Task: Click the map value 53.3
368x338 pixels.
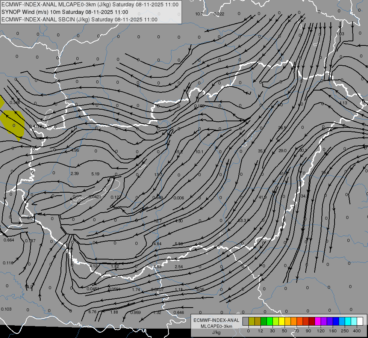Action: 242,220
